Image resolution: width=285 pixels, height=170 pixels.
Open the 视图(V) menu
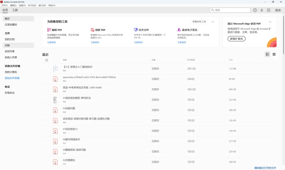[x=22, y=6]
